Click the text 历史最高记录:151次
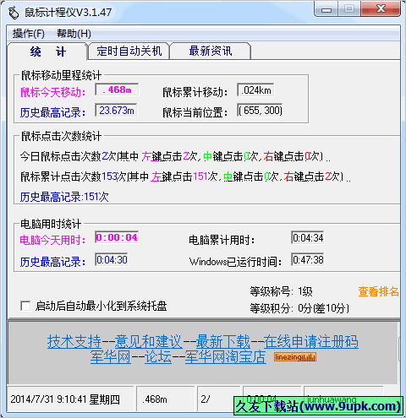The width and height of the screenshot is (406, 418). click(64, 197)
